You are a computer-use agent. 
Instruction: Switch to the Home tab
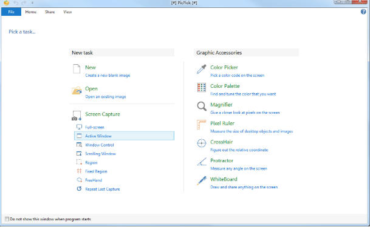[30, 12]
